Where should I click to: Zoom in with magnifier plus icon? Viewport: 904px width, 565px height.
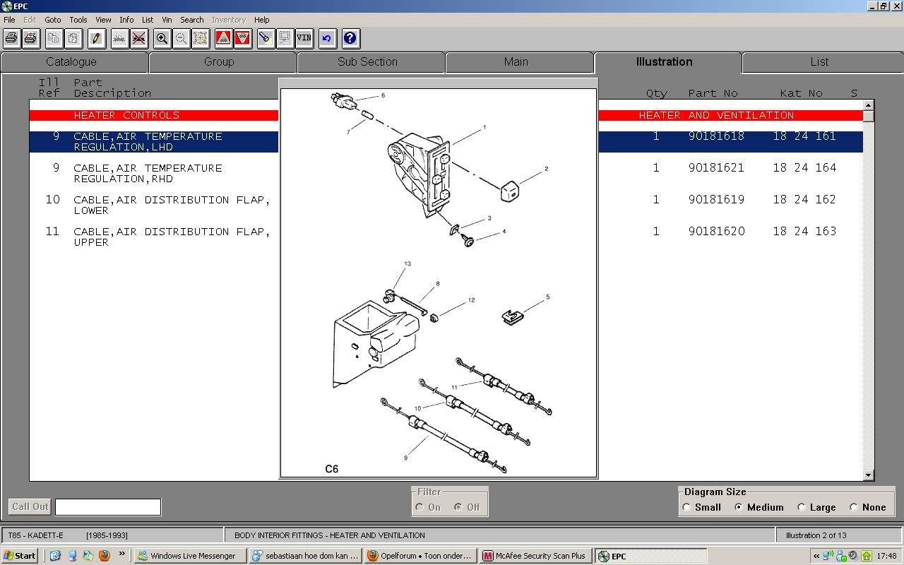162,38
